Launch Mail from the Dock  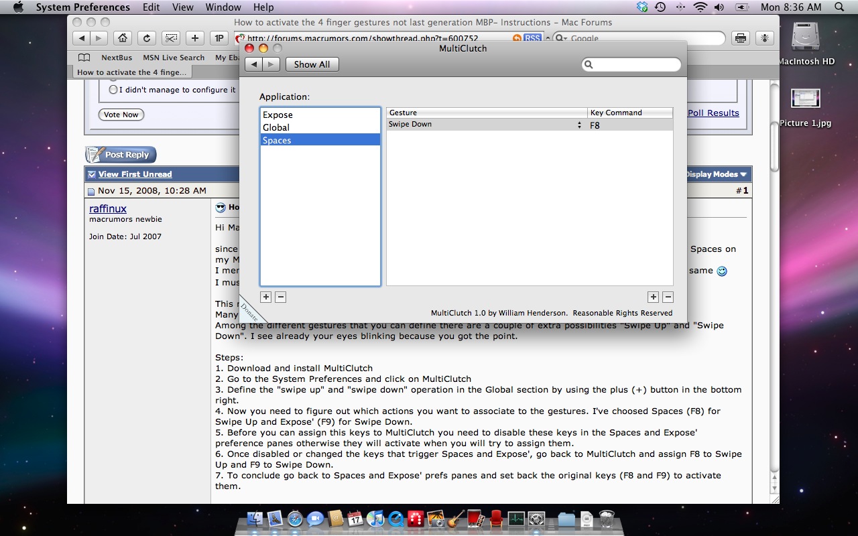point(275,519)
